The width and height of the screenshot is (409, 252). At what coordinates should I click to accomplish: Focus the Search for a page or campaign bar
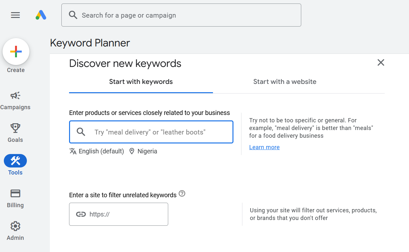pyautogui.click(x=181, y=15)
